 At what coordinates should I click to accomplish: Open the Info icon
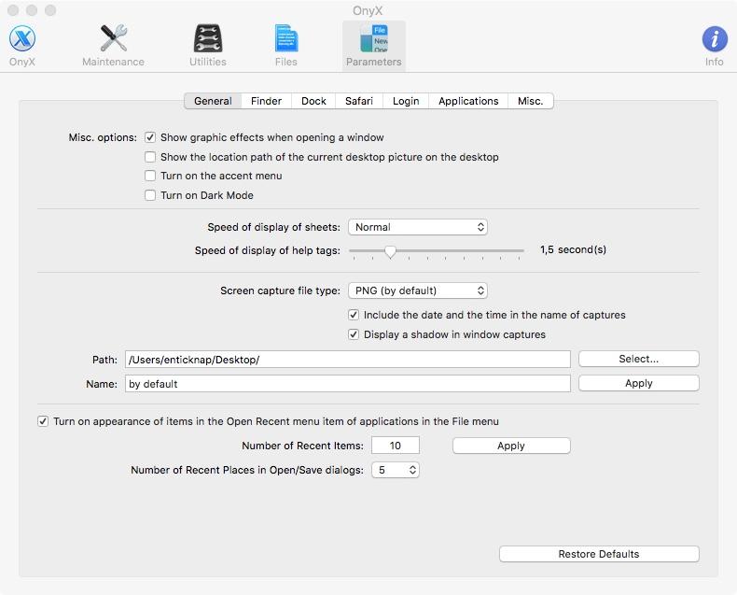pyautogui.click(x=714, y=46)
